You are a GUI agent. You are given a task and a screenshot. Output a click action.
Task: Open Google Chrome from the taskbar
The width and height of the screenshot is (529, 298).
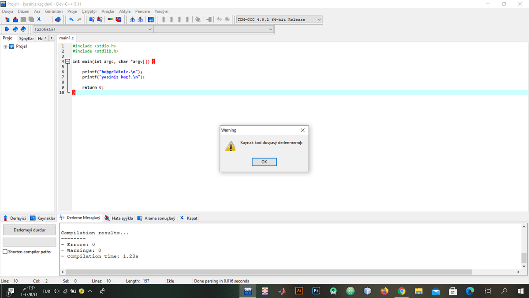coord(402,291)
